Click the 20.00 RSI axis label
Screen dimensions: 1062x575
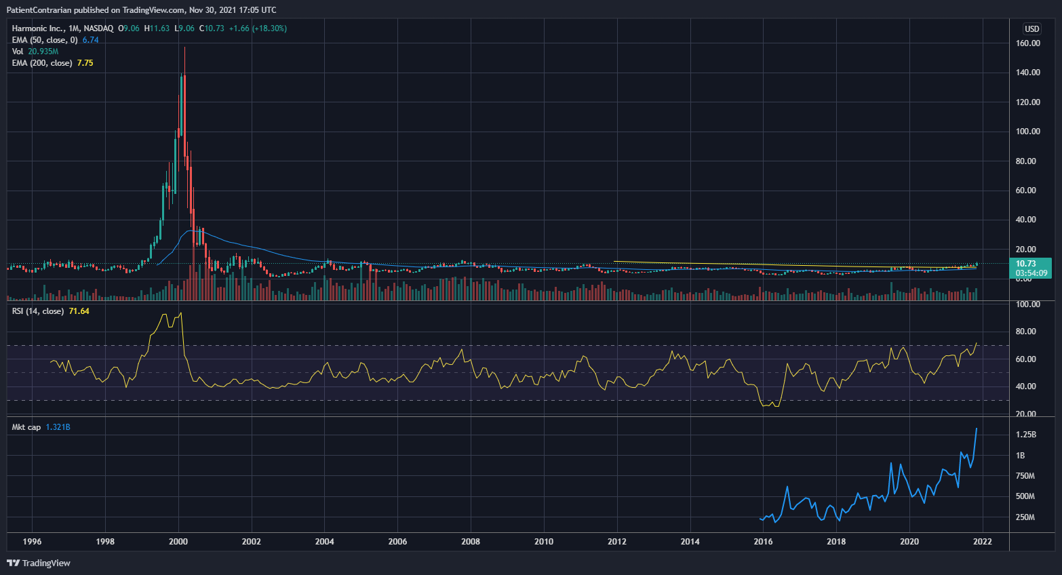pyautogui.click(x=1026, y=414)
